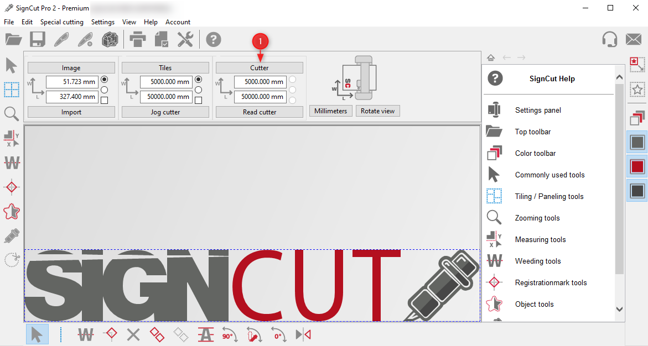The image size is (648, 346).
Task: Select the magnifier zoom tool in left sidebar
Action: point(12,113)
